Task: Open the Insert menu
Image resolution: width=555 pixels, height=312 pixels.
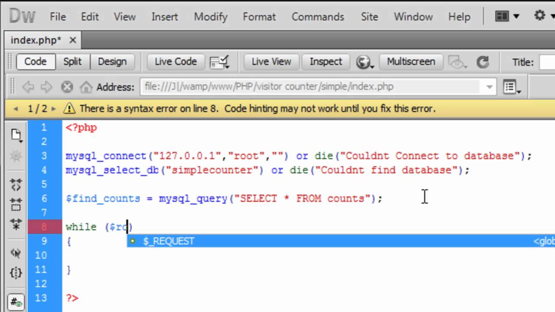Action: pyautogui.click(x=164, y=17)
